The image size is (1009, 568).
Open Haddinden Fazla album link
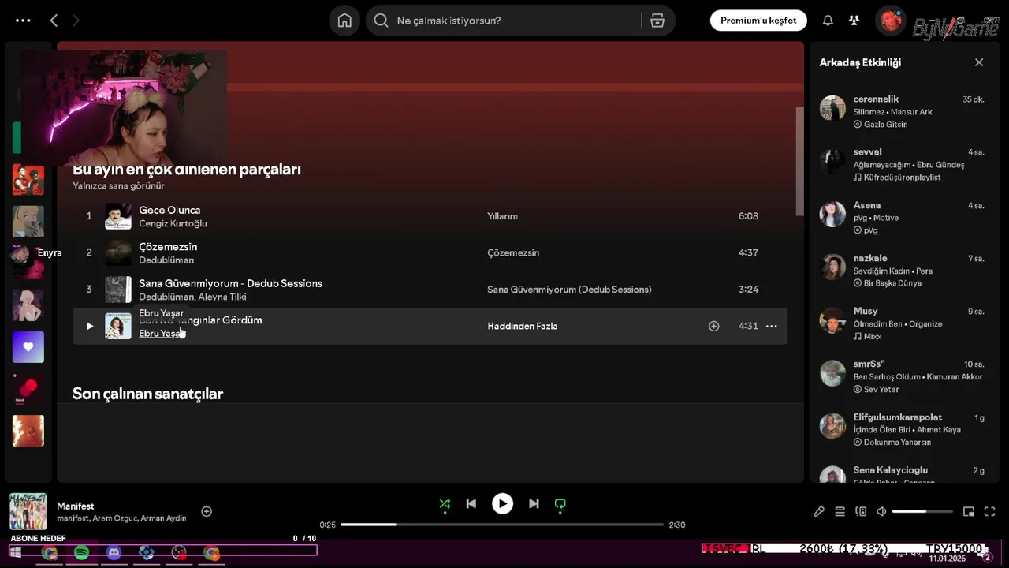[522, 326]
